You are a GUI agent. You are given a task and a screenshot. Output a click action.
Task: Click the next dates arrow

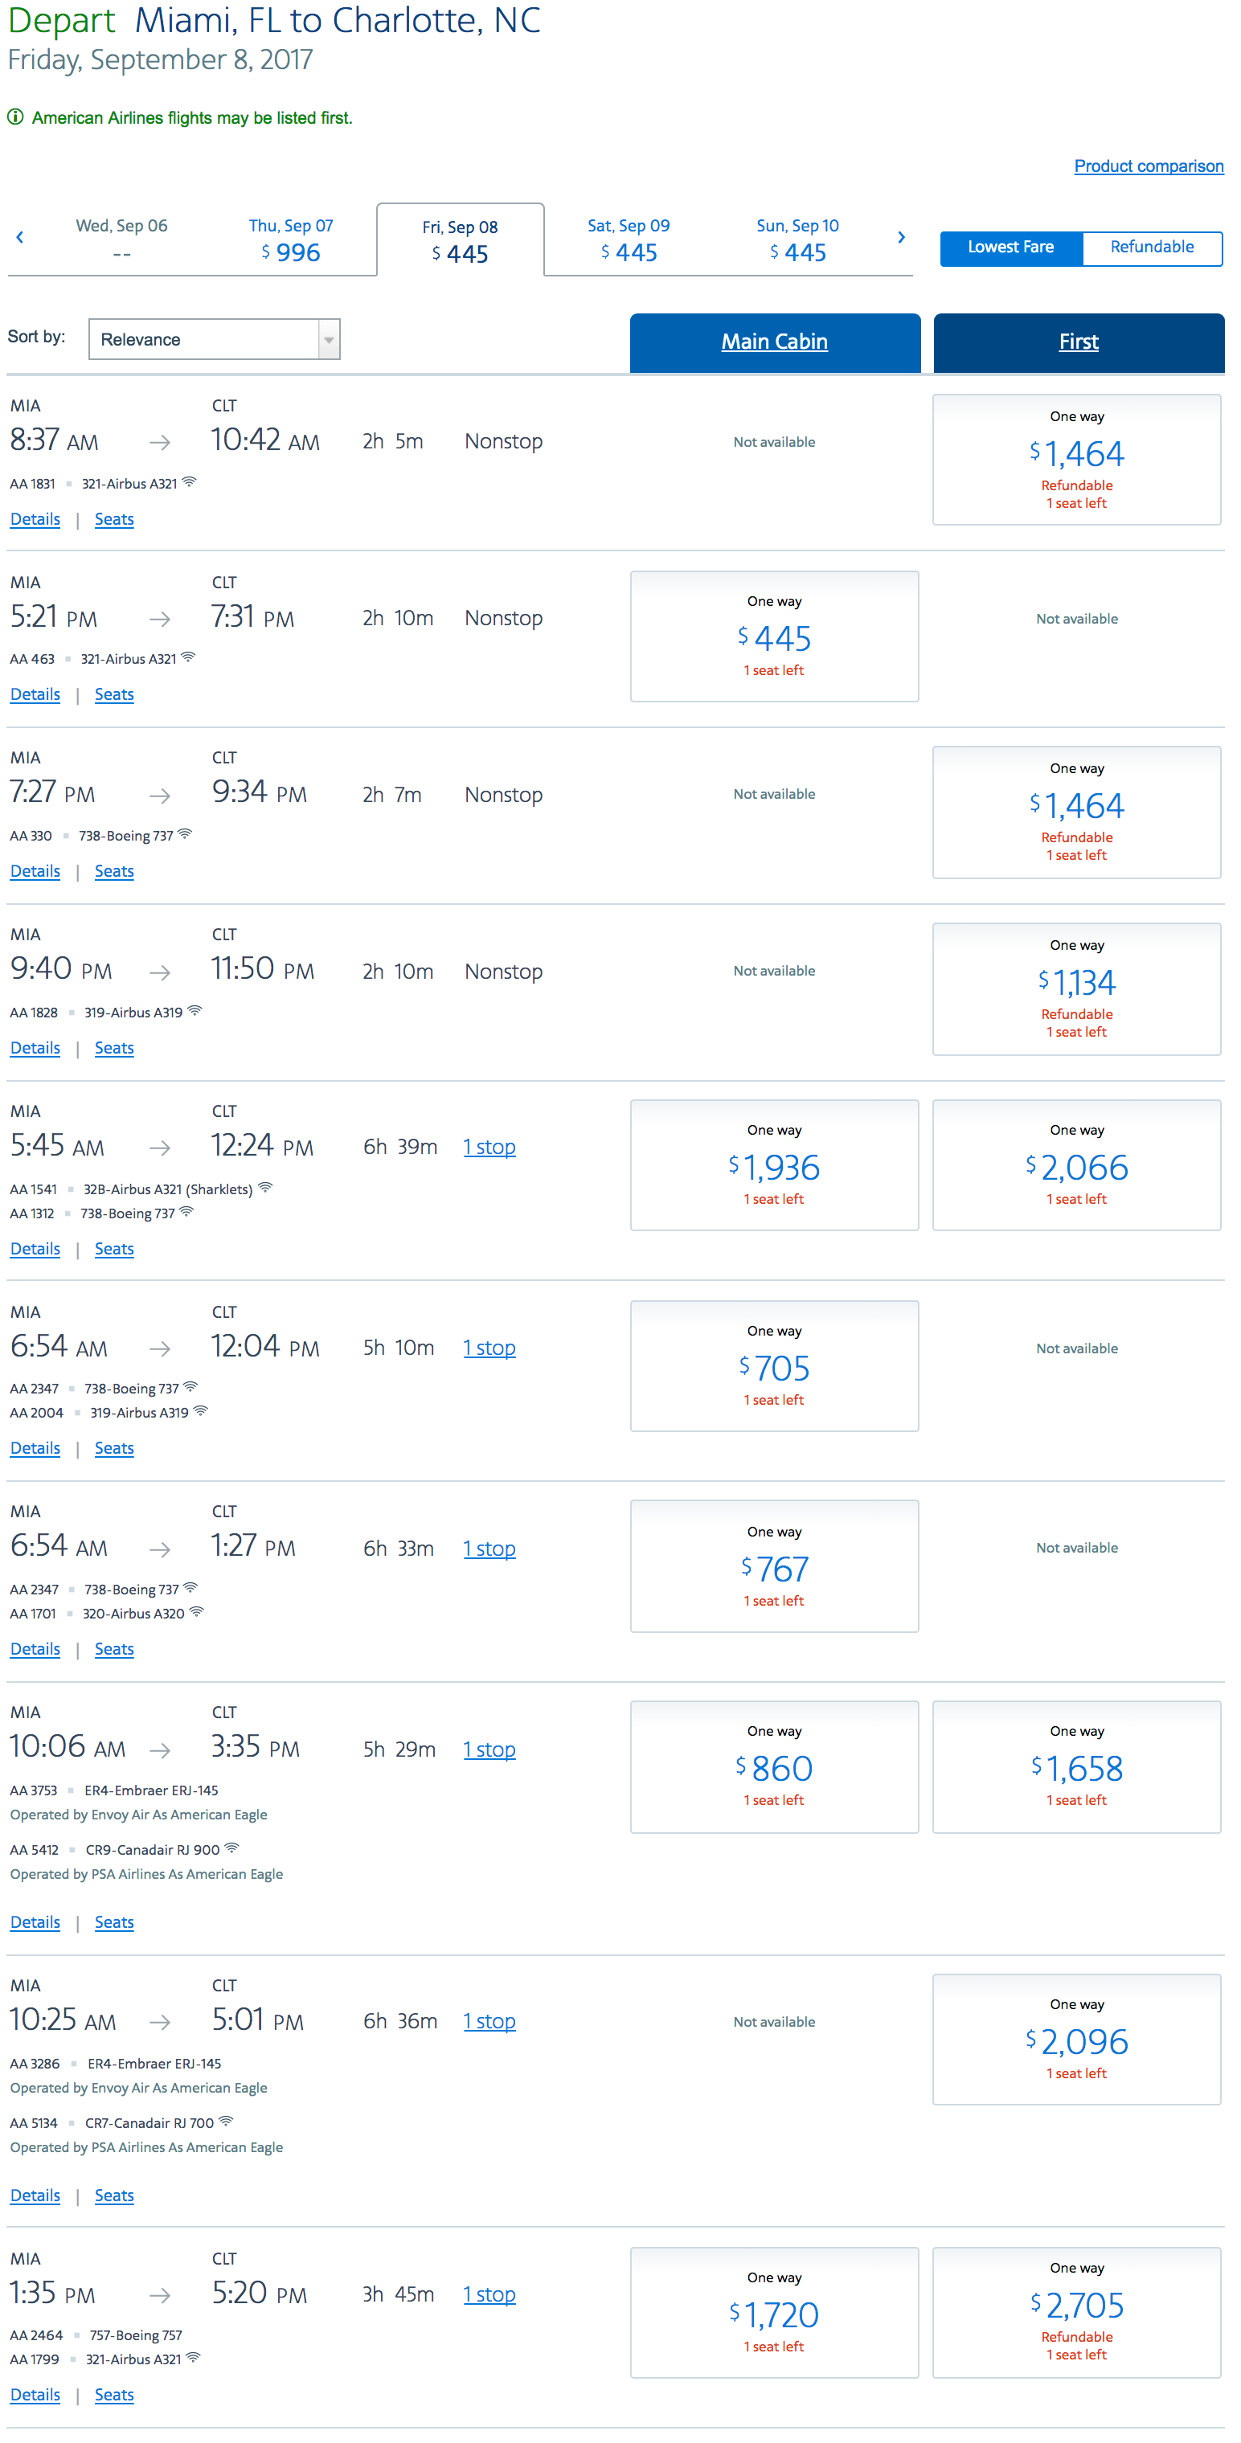tap(901, 237)
